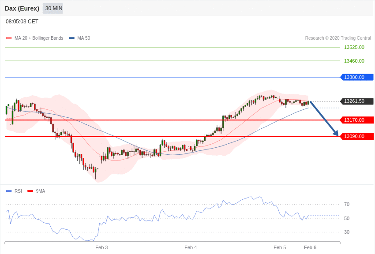Toggle the MA 50 legend label

coord(84,38)
